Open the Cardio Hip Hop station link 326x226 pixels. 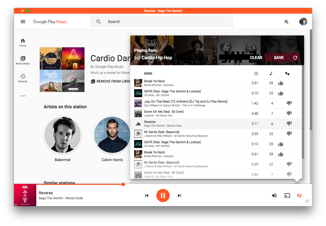[153, 57]
